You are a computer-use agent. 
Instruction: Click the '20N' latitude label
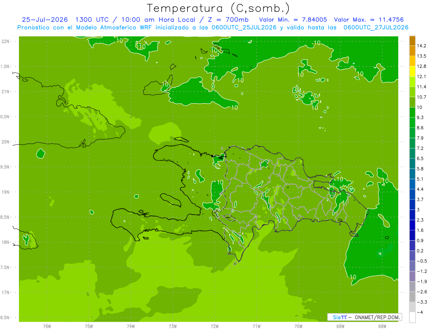tap(5, 142)
